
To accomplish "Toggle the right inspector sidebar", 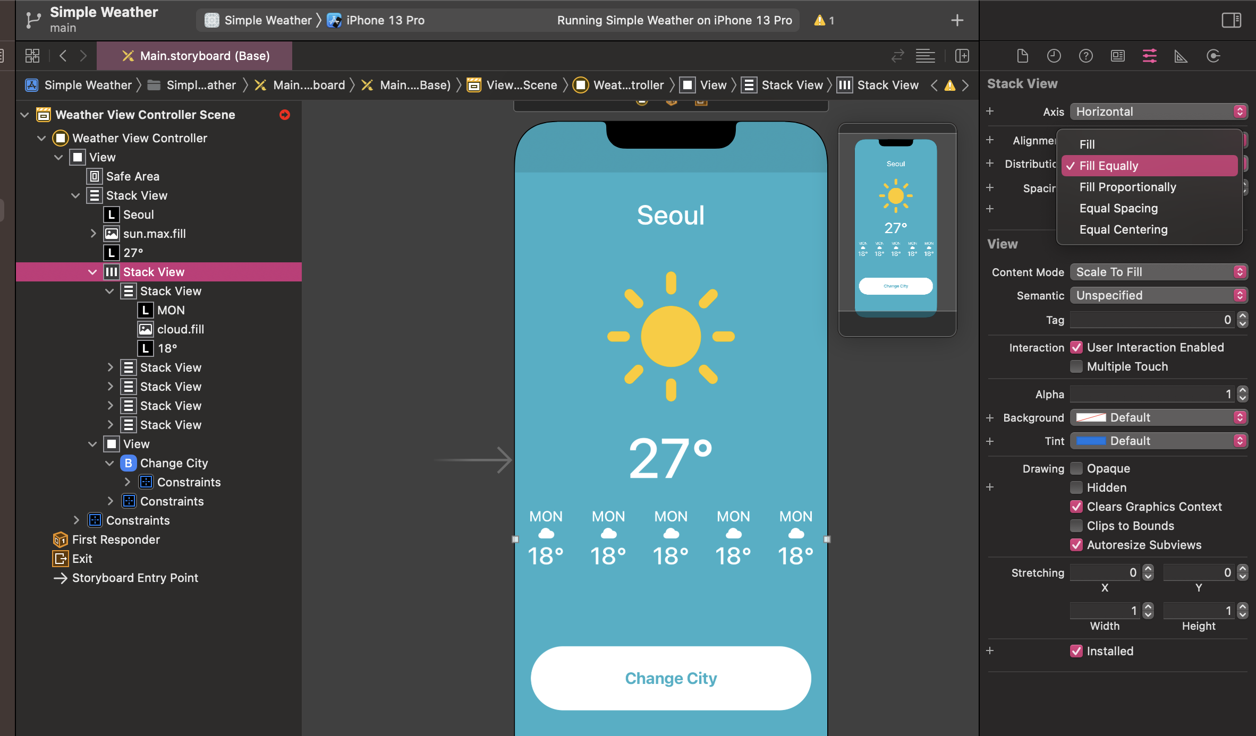I will coord(1231,20).
